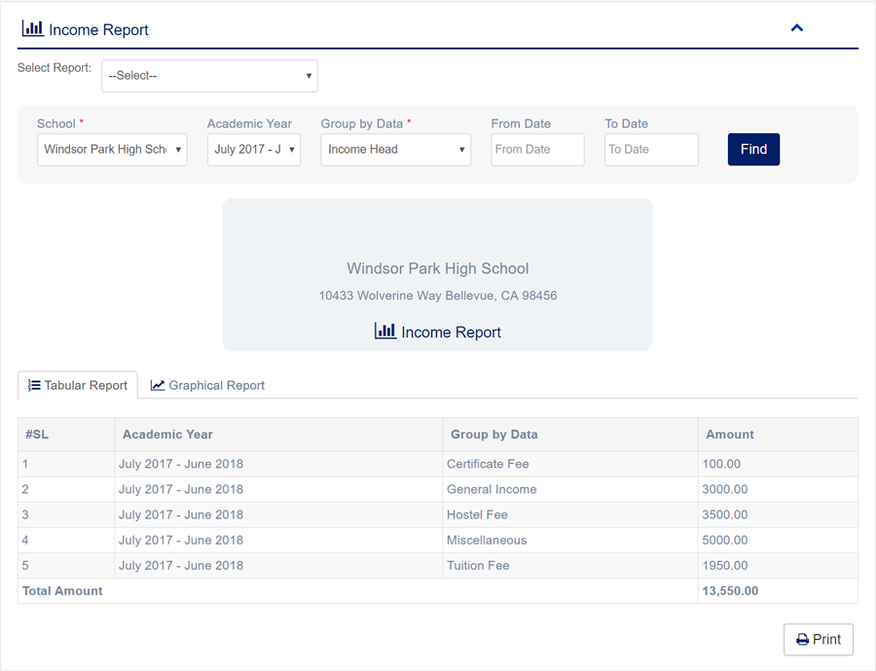Click the To Date input field
The image size is (876, 671).
(651, 150)
